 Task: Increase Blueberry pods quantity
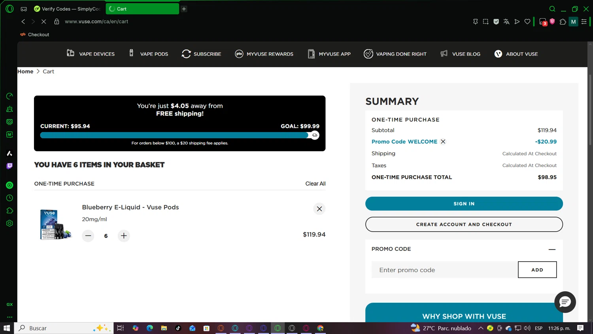(124, 236)
